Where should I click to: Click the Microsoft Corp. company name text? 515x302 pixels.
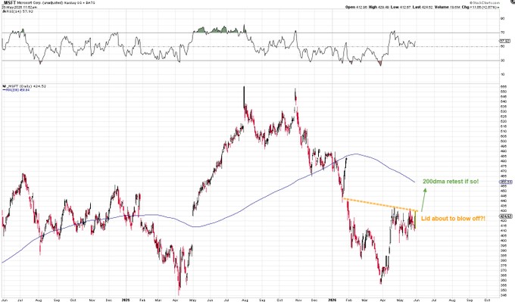point(28,2)
